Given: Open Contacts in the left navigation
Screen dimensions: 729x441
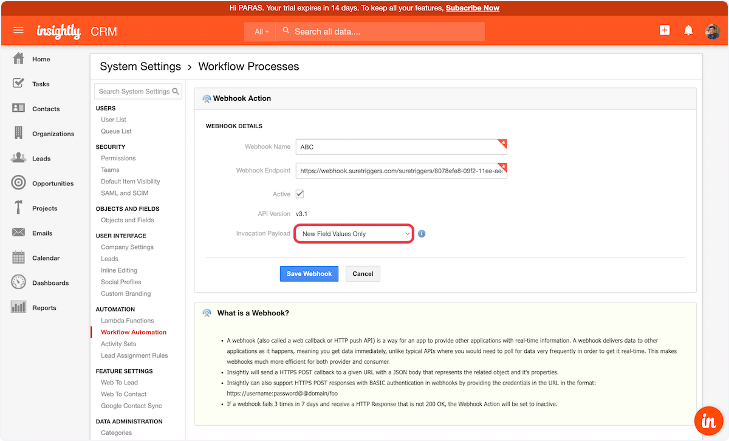Looking at the screenshot, I should [x=46, y=109].
